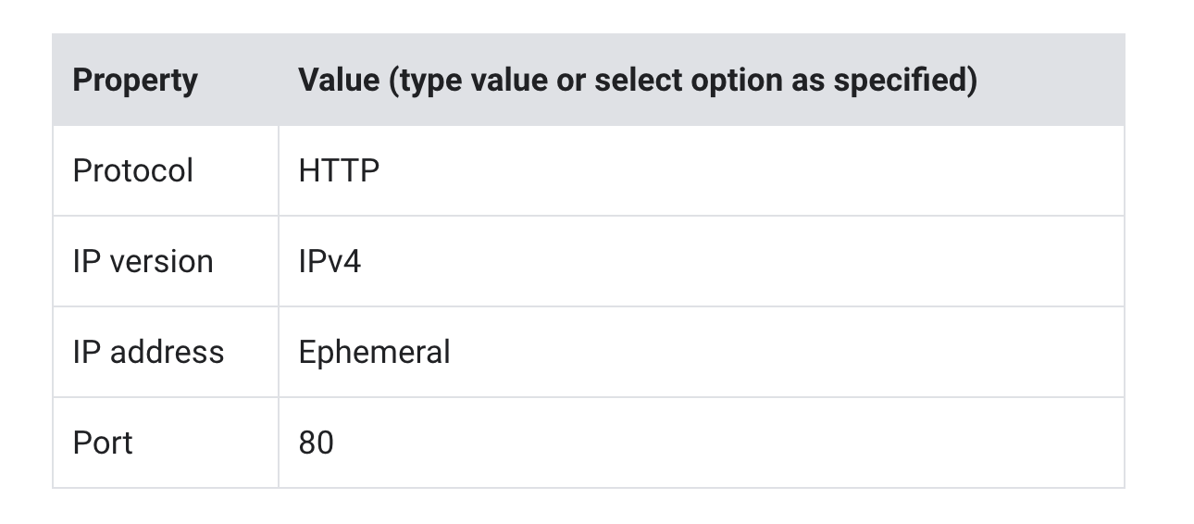
Task: Click the HTTP value cell
Action: pyautogui.click(x=339, y=171)
